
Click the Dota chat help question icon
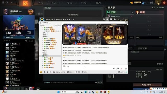[102, 83]
